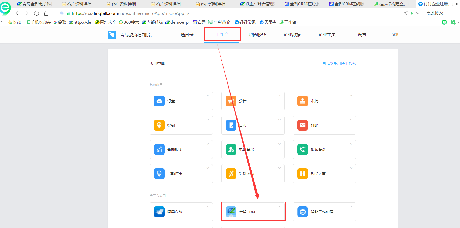
Task: Open the 天眼查 bookmark
Action: [268, 22]
